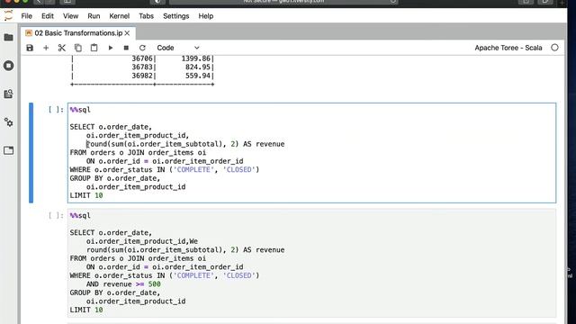The width and height of the screenshot is (576, 324).
Task: Open the property inspector gears icon
Action: click(x=8, y=122)
